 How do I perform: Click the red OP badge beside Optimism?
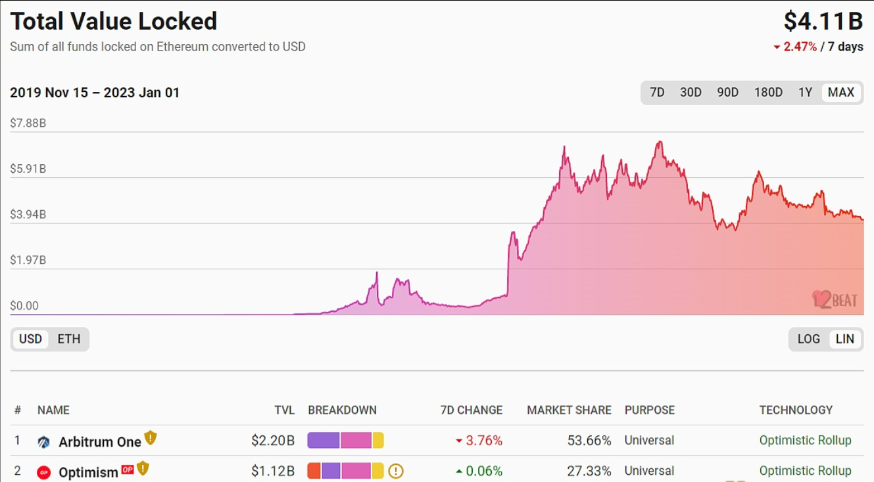(x=128, y=469)
